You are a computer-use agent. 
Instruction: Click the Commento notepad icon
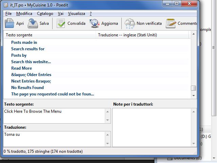coord(171,23)
